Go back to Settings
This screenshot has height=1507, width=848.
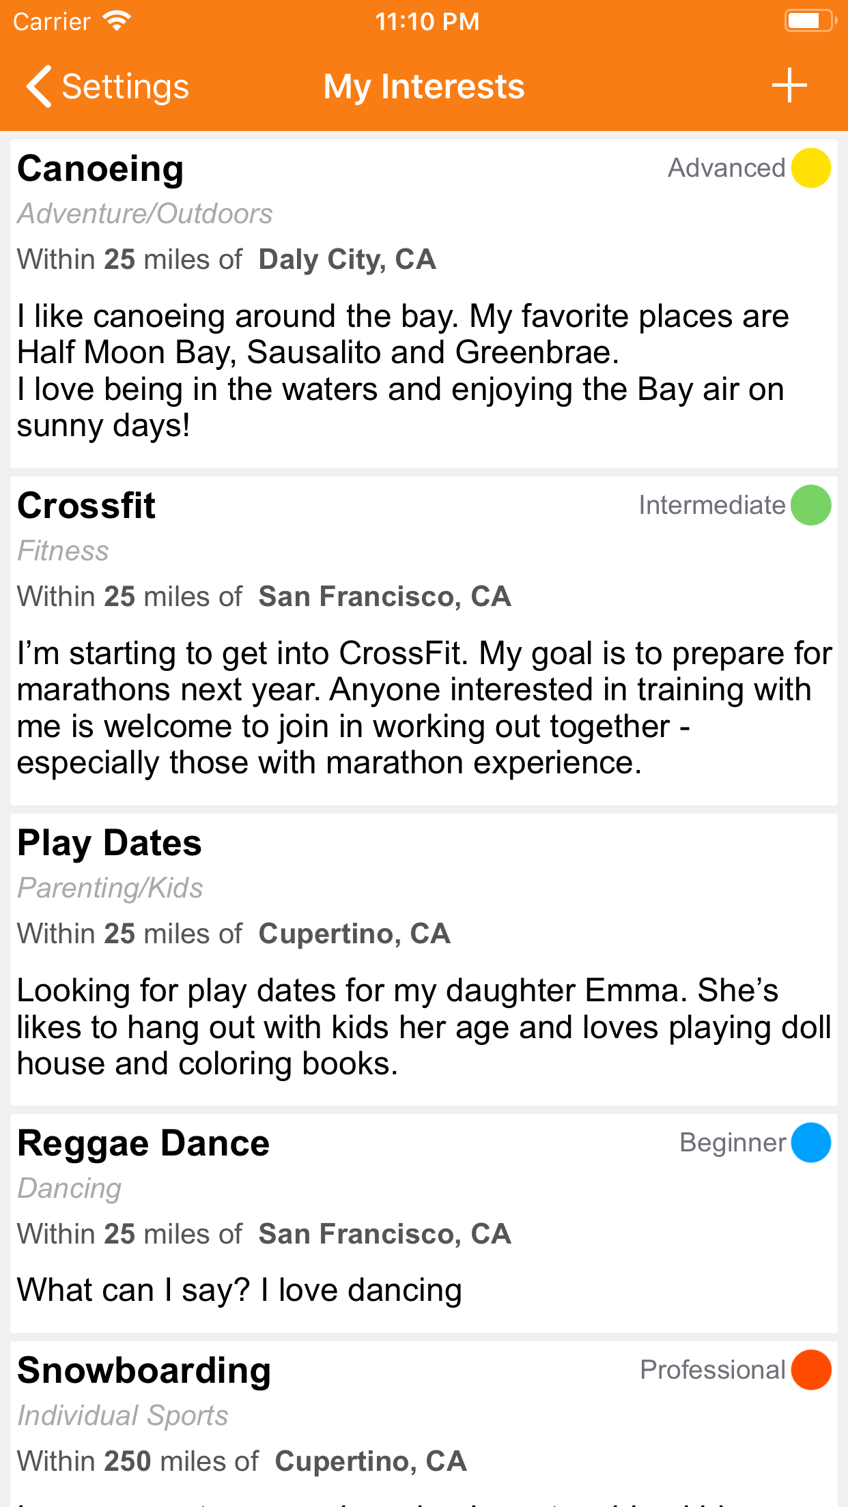[107, 87]
